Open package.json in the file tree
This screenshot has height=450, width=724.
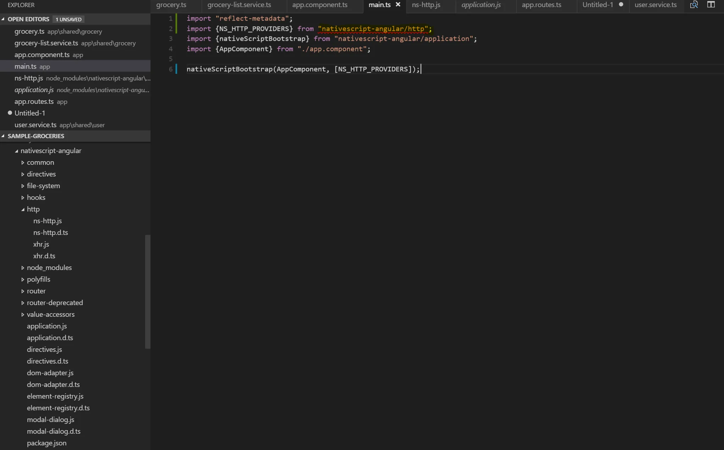[46, 443]
